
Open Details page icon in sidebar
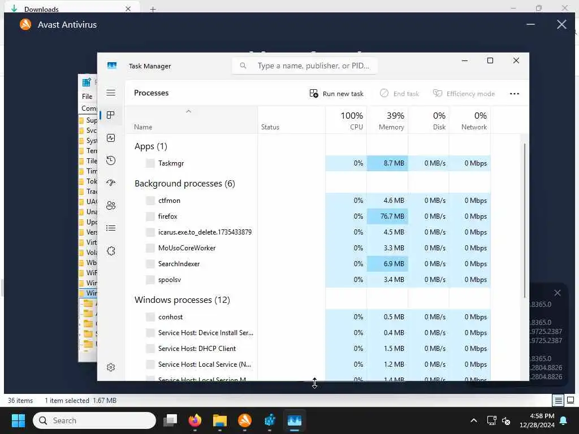click(111, 228)
